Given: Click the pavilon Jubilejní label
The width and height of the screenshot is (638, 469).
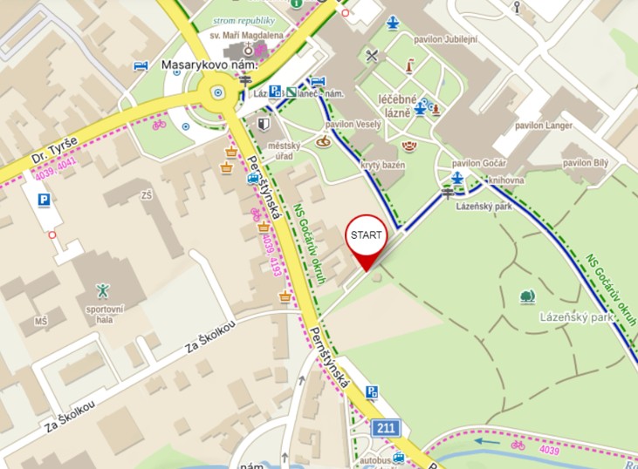Looking at the screenshot, I should [446, 39].
